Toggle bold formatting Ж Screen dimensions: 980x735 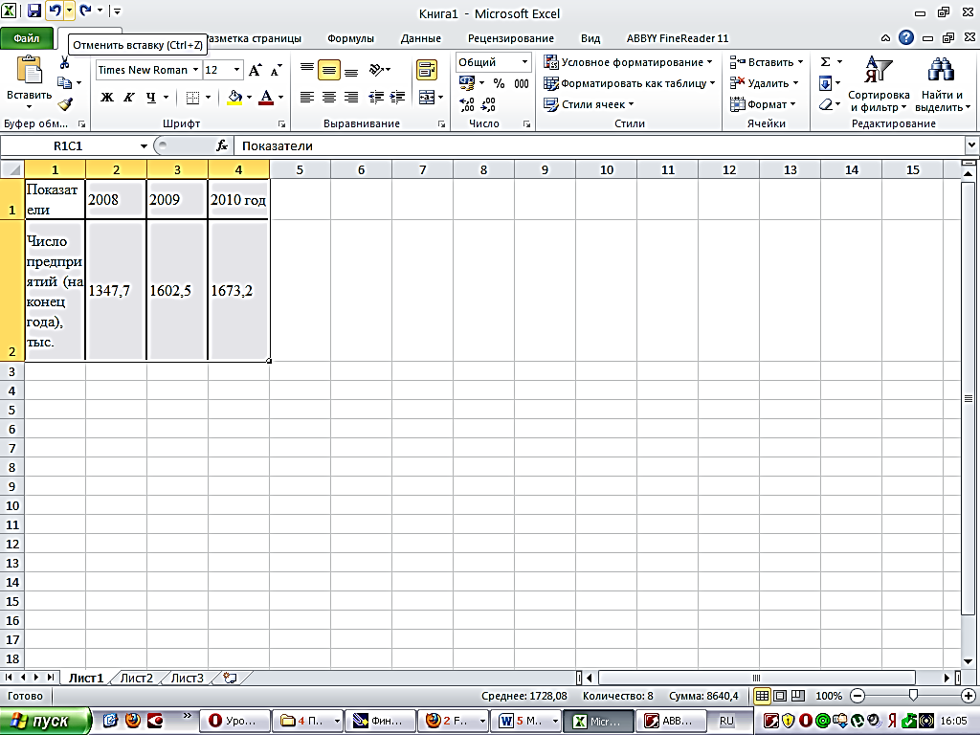pos(107,98)
